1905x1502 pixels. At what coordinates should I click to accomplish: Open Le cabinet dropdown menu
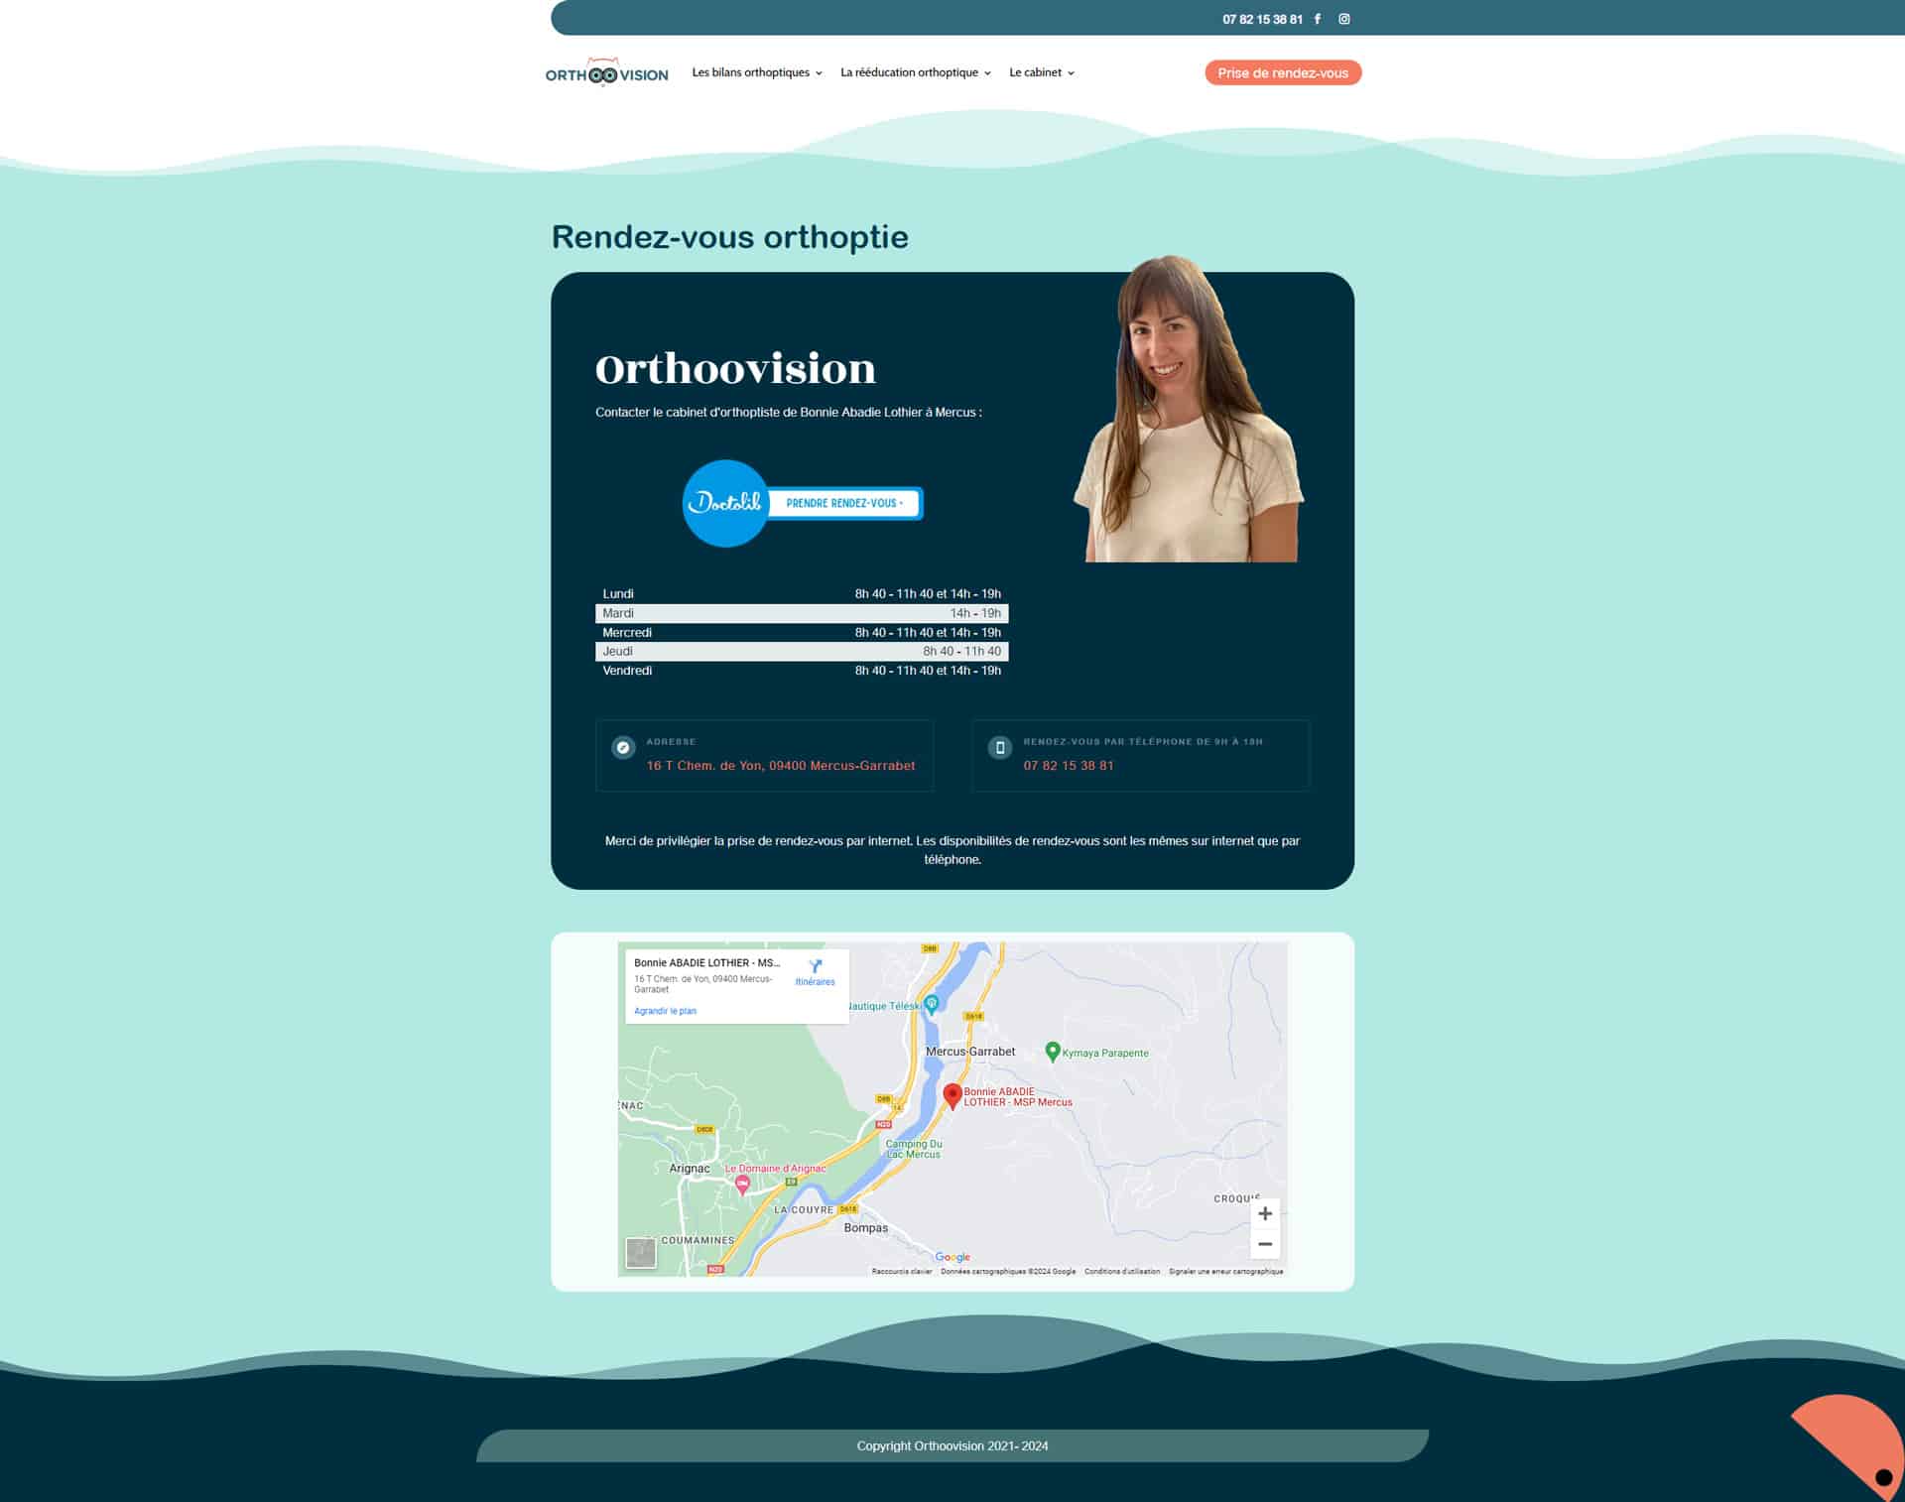click(x=1041, y=72)
